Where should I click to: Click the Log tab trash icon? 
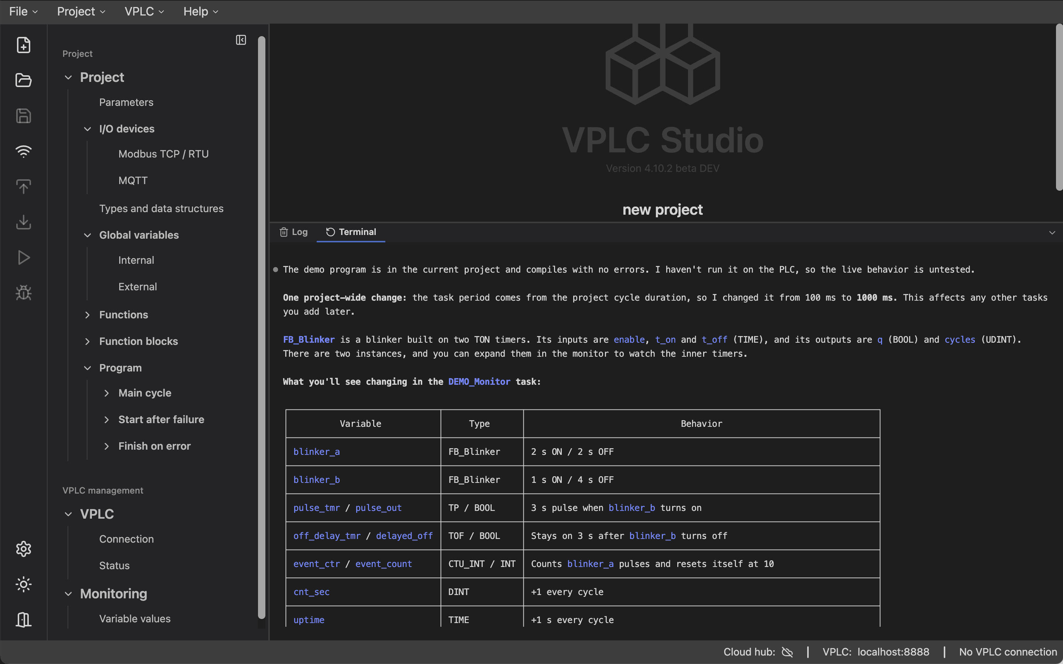[284, 232]
